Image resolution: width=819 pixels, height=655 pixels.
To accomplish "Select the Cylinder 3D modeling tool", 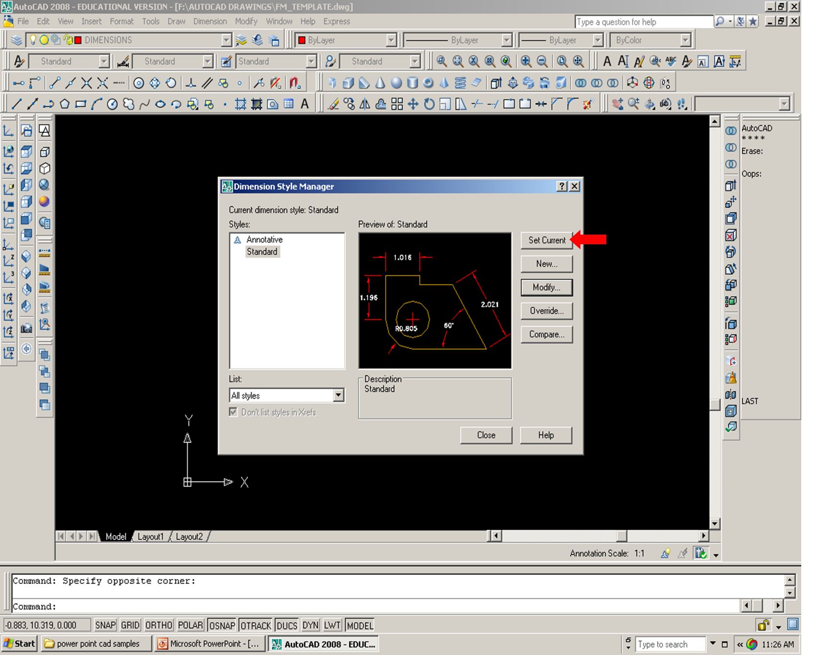I will 412,83.
